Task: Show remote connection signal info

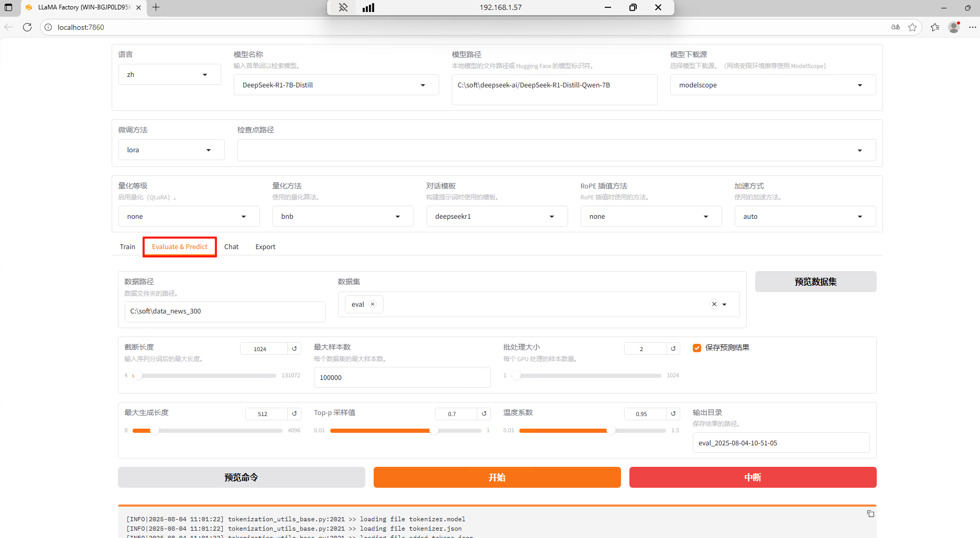Action: (x=368, y=7)
